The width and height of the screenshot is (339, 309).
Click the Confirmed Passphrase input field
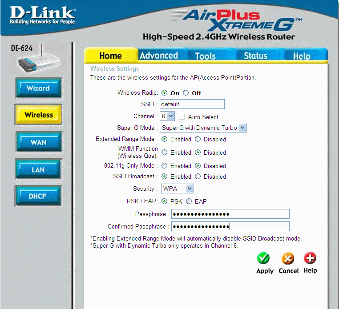pyautogui.click(x=230, y=226)
